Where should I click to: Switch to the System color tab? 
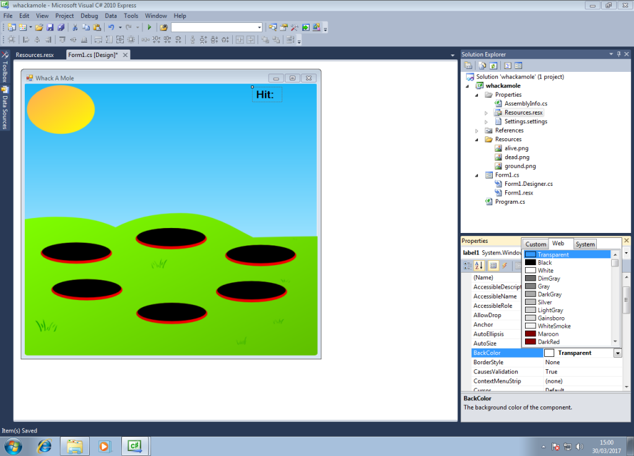tap(585, 244)
